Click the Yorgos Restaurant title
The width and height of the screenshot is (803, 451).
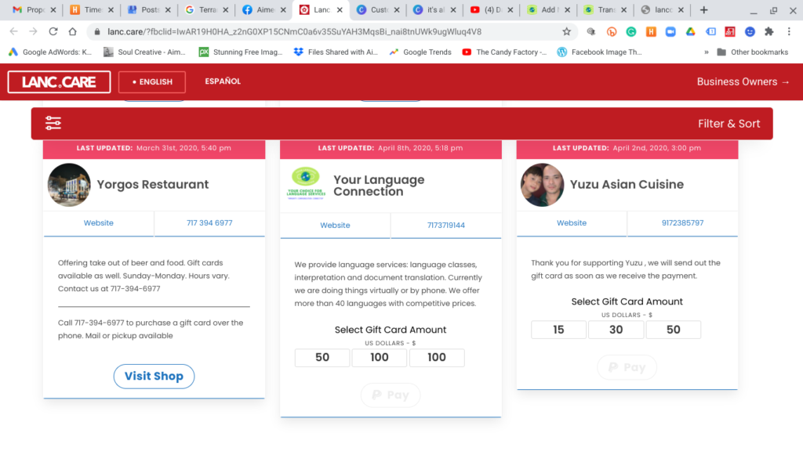(x=153, y=185)
